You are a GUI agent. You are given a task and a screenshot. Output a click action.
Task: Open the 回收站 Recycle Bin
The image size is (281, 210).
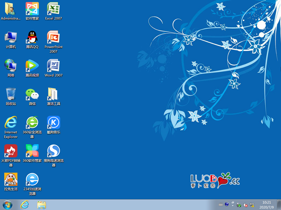[11, 94]
